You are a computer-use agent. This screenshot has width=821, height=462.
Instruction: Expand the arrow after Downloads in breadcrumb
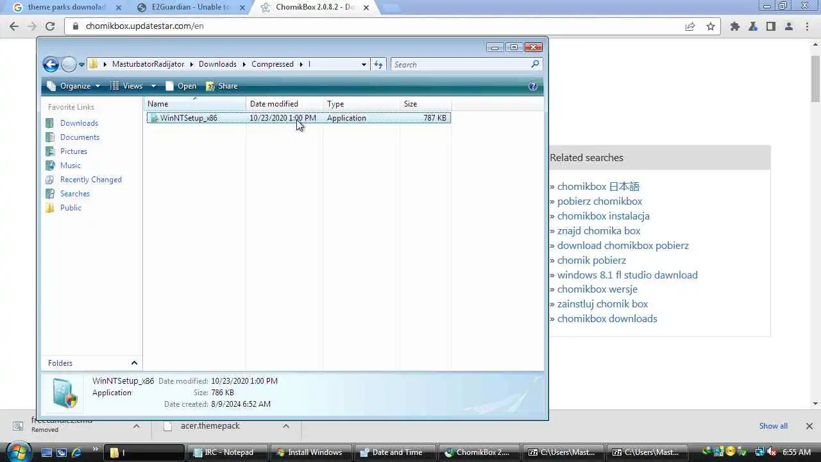point(244,64)
